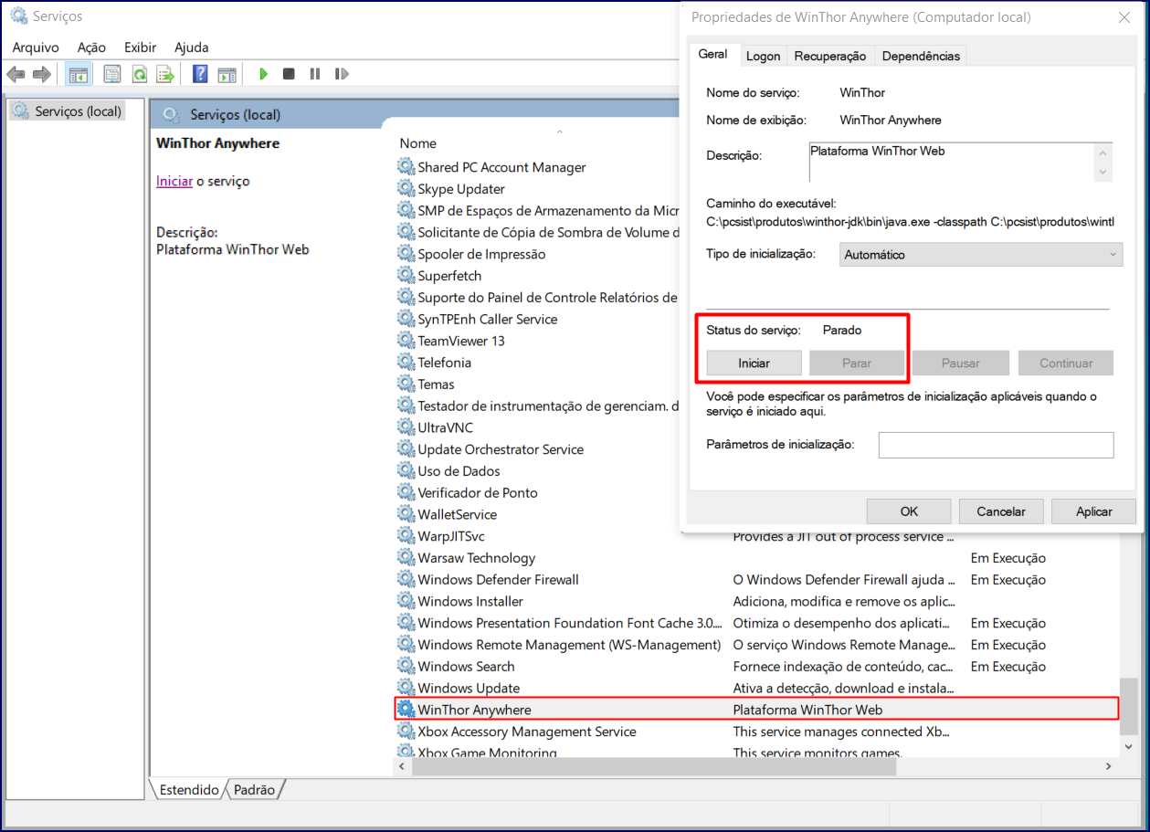Select the Verificador de Ponto service
1150x832 pixels.
click(x=478, y=492)
